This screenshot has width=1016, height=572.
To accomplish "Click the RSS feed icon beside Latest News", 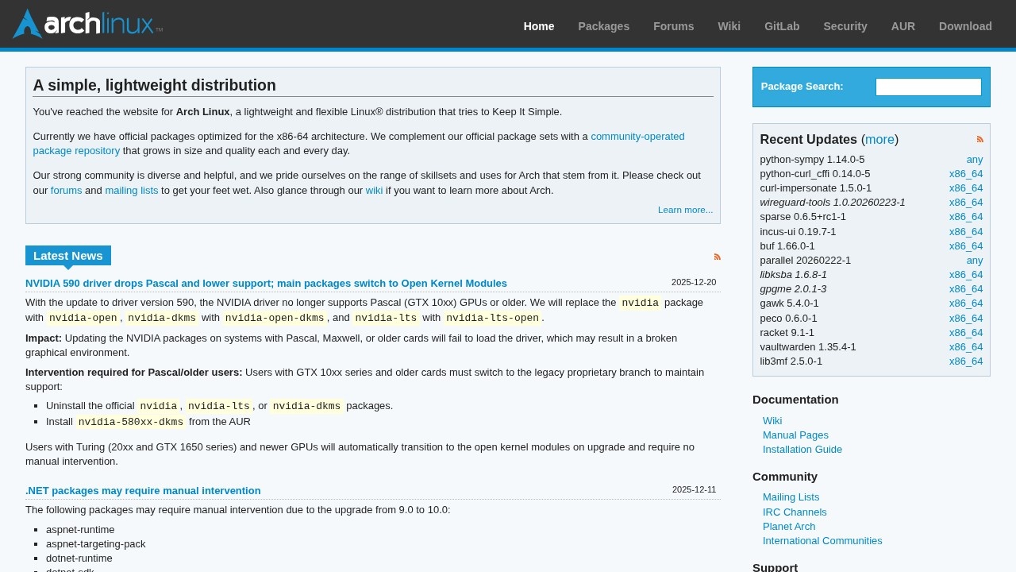I will point(717,257).
